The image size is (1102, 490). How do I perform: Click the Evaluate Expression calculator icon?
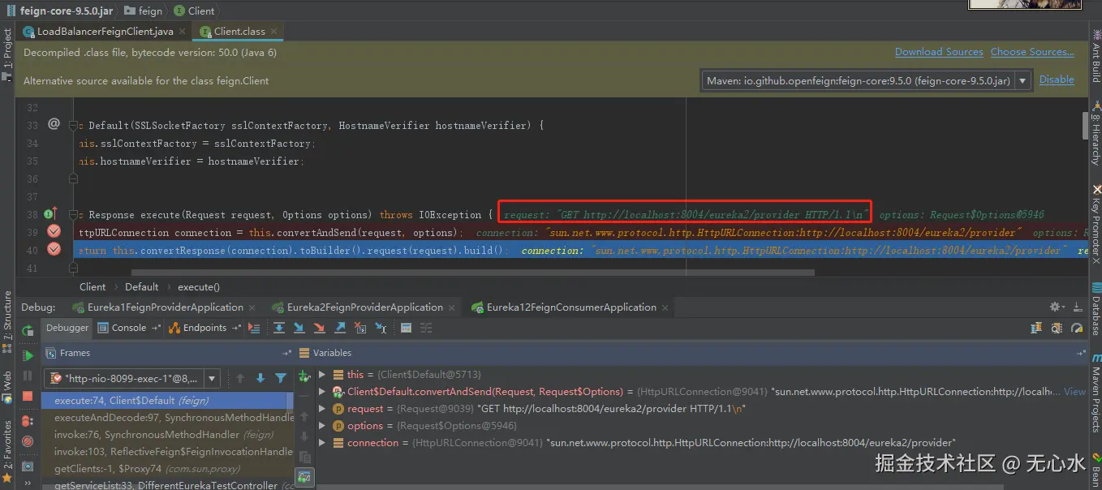click(407, 328)
